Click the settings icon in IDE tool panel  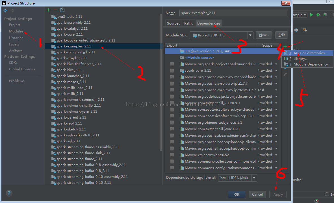(x=305, y=30)
